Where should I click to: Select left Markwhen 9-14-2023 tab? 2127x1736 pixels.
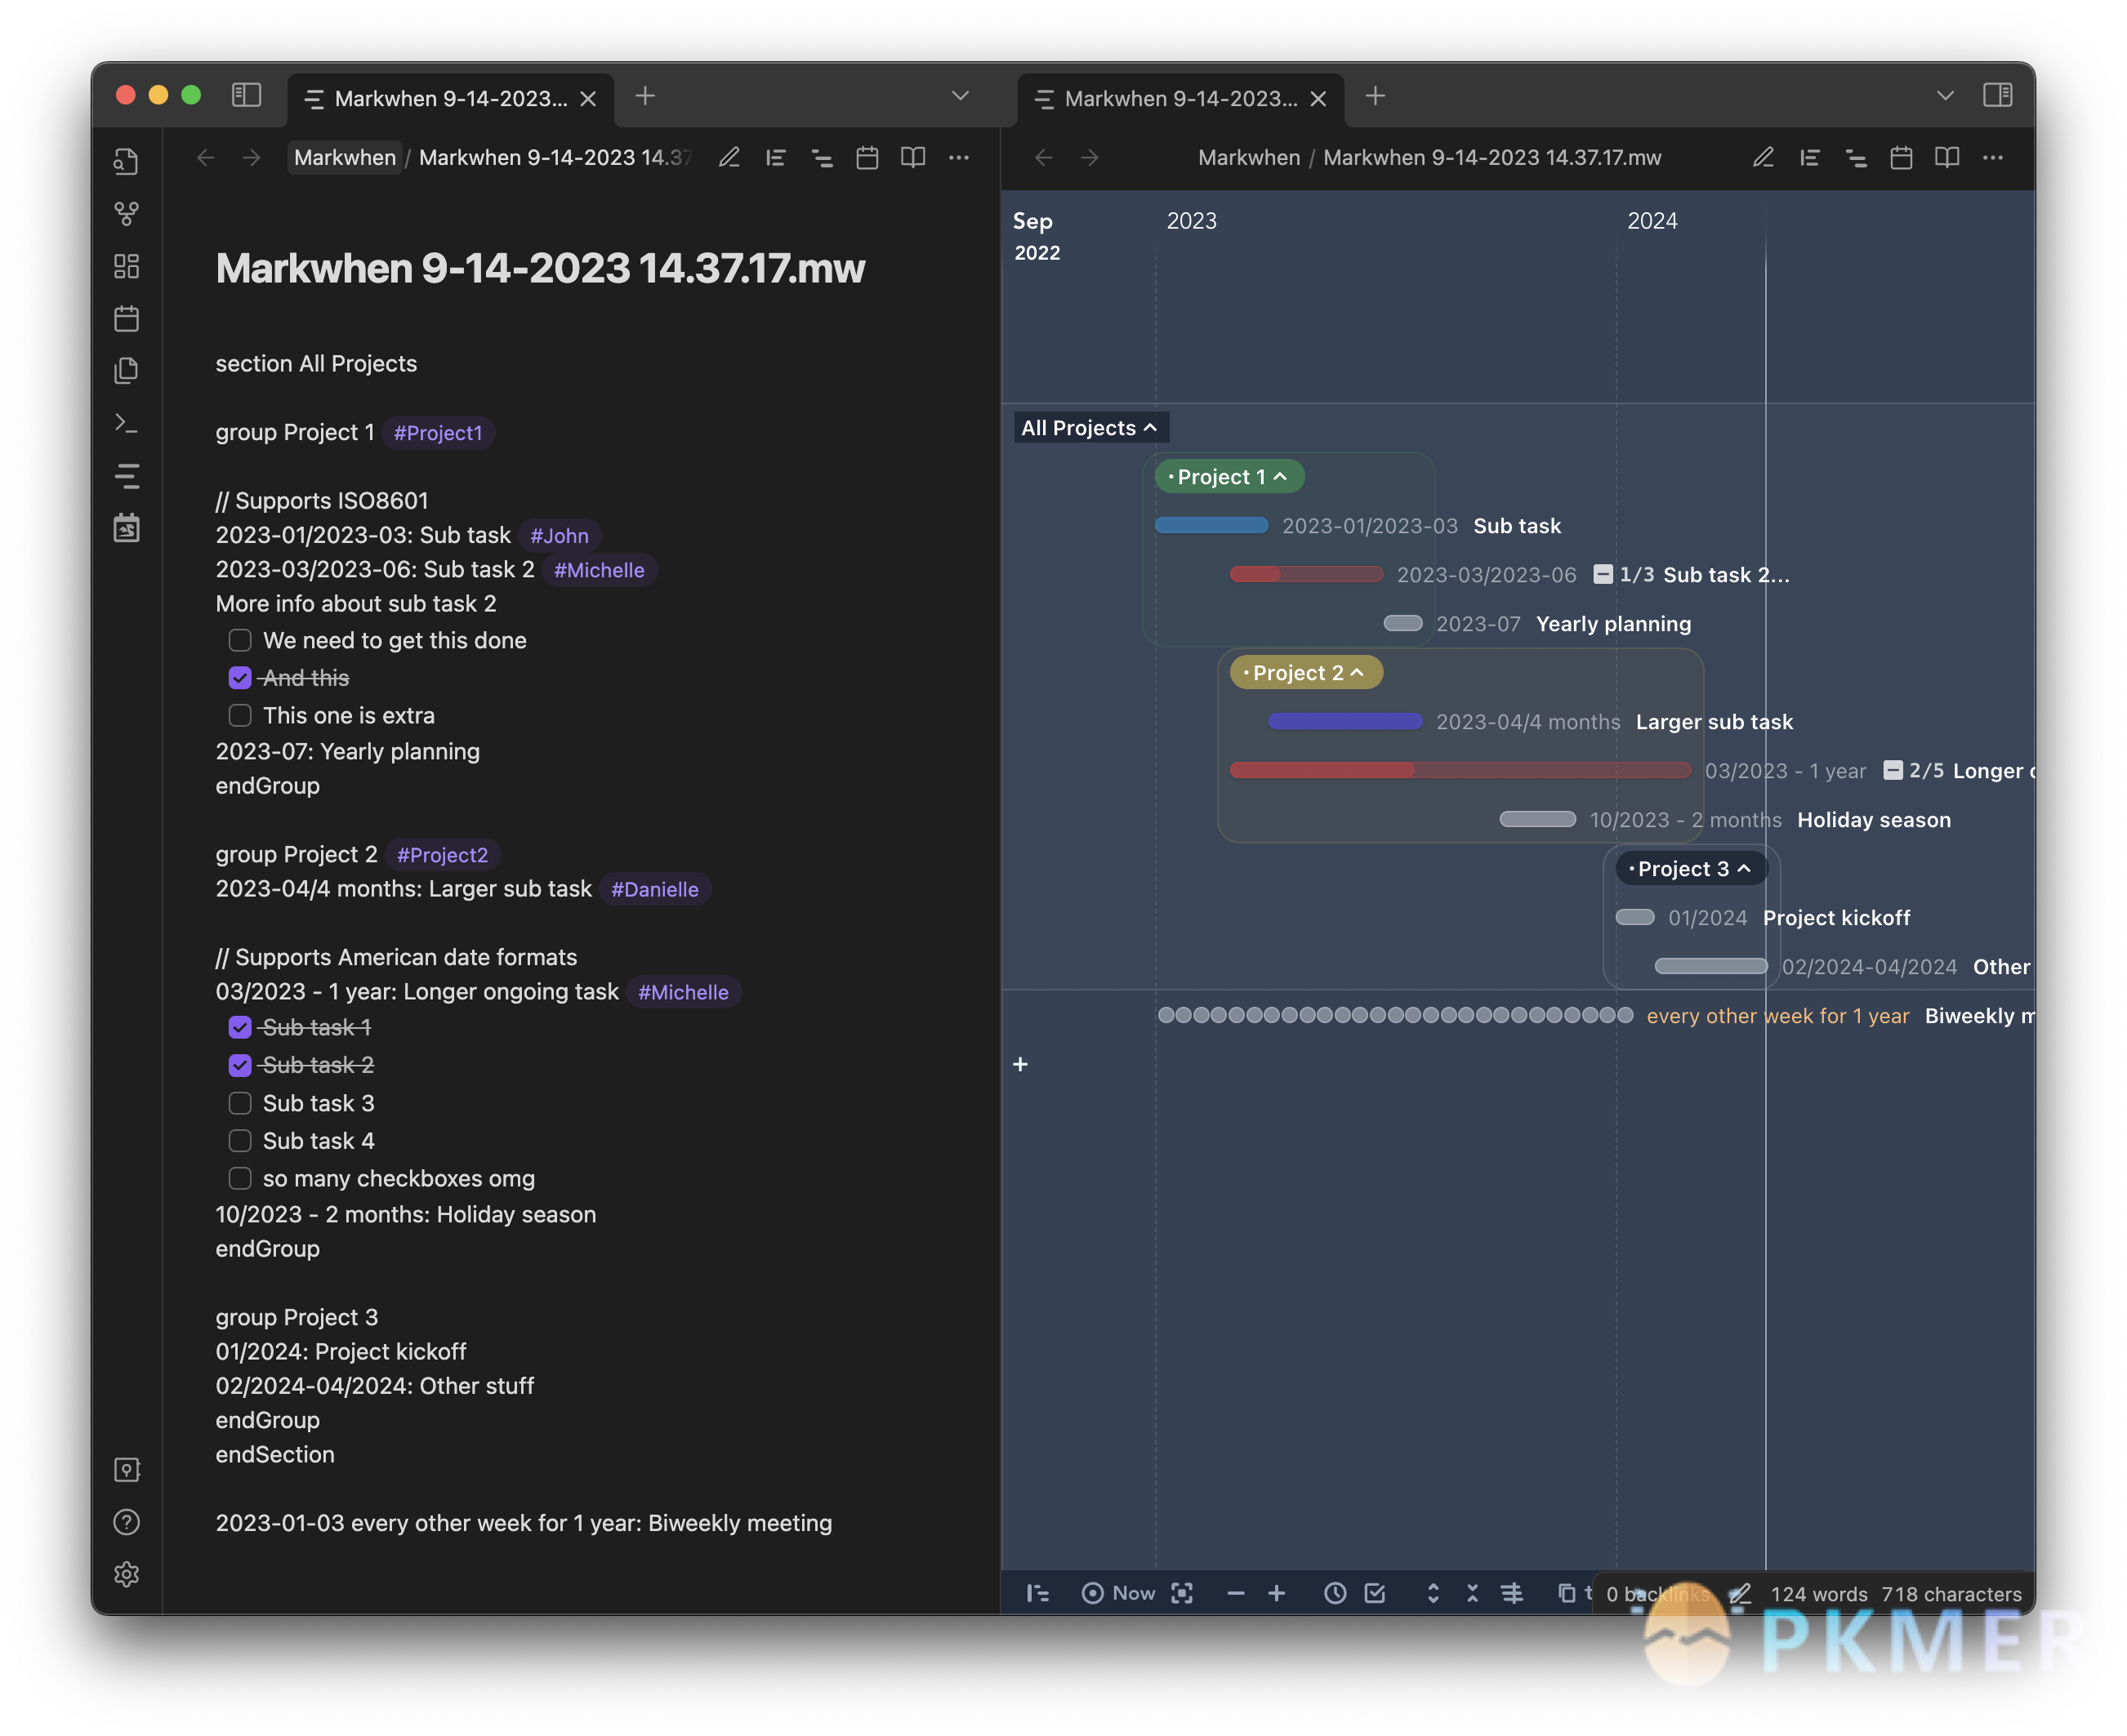coord(449,98)
